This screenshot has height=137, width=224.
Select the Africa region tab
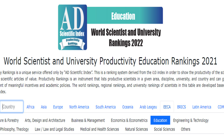(x=30, y=107)
